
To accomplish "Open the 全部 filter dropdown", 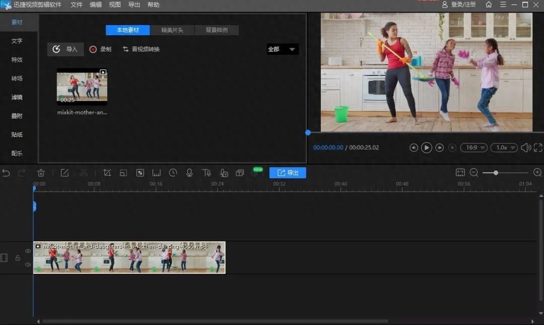I will 282,49.
